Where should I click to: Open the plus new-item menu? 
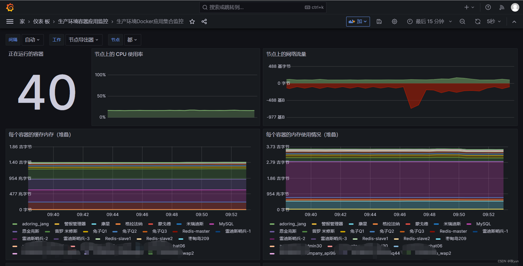pos(469,7)
